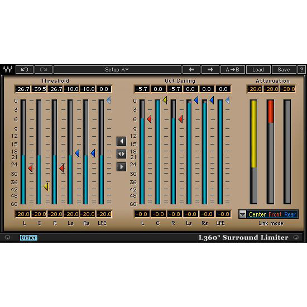Load previous preset with left arrow
Viewport: 307px width, 307px height.
191,70
